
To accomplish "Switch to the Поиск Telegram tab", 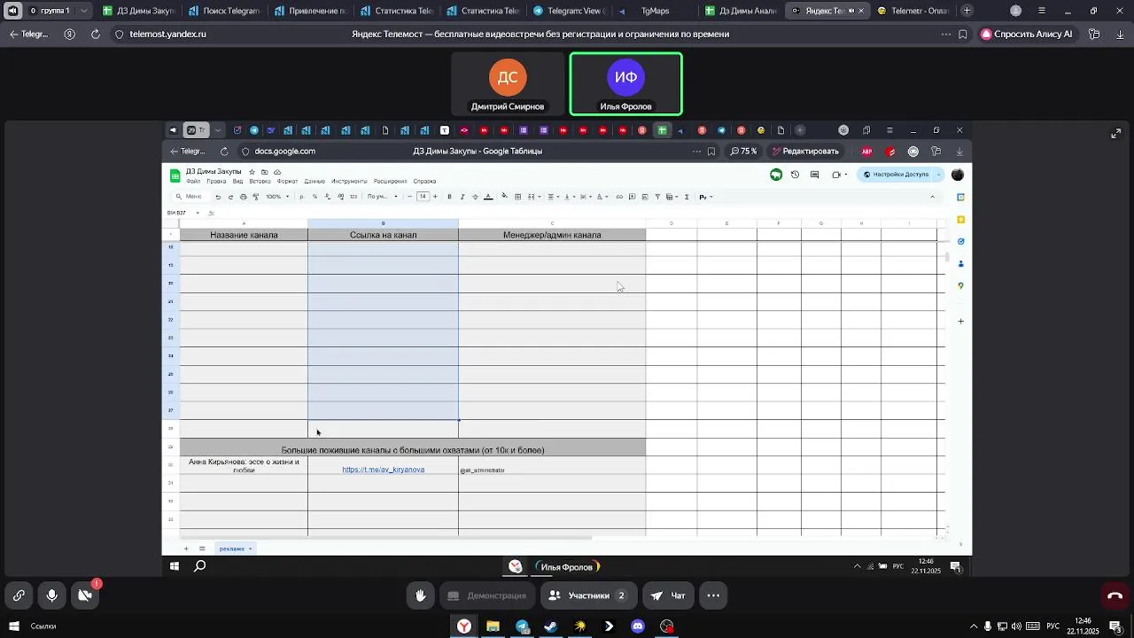I will (x=223, y=11).
